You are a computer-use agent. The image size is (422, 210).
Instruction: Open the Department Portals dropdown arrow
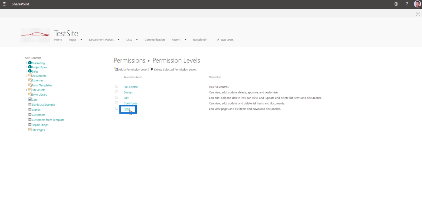click(x=118, y=40)
